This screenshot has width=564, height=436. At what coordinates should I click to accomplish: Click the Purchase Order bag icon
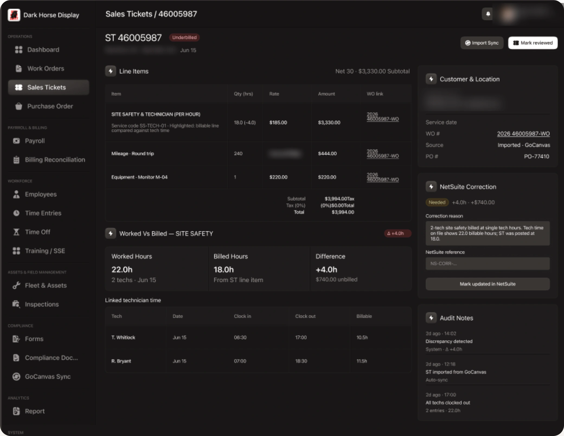tap(18, 106)
